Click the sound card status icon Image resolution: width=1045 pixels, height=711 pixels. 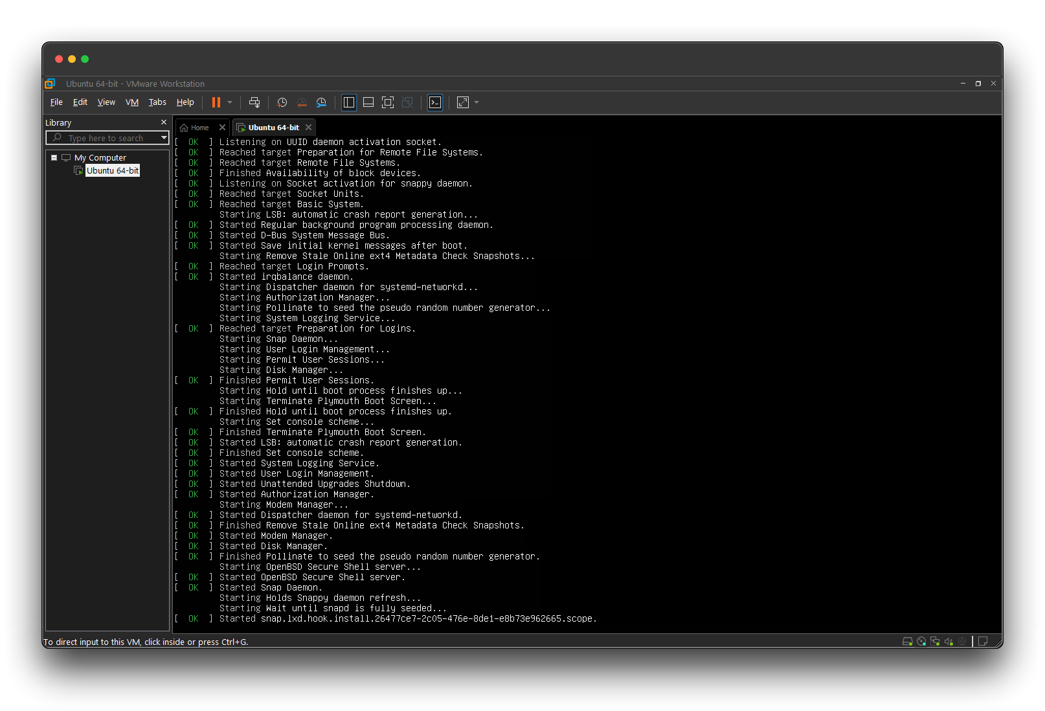click(949, 641)
